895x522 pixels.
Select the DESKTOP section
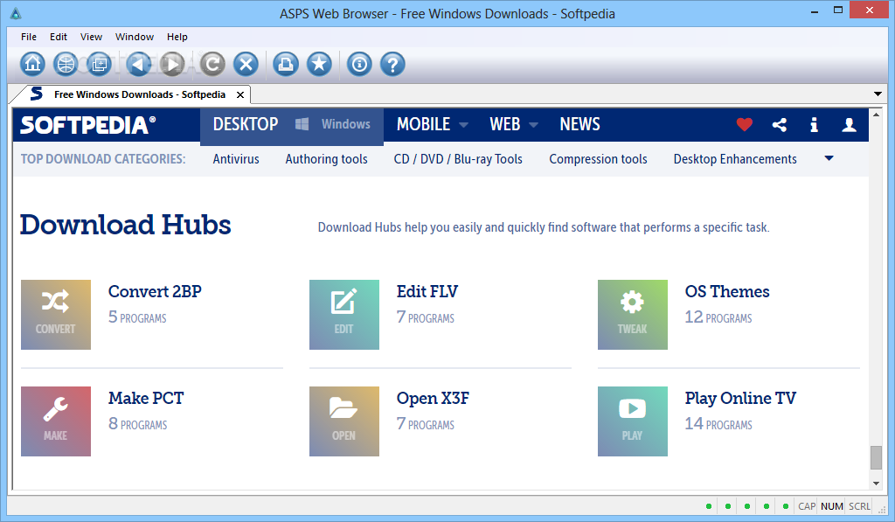[x=246, y=124]
